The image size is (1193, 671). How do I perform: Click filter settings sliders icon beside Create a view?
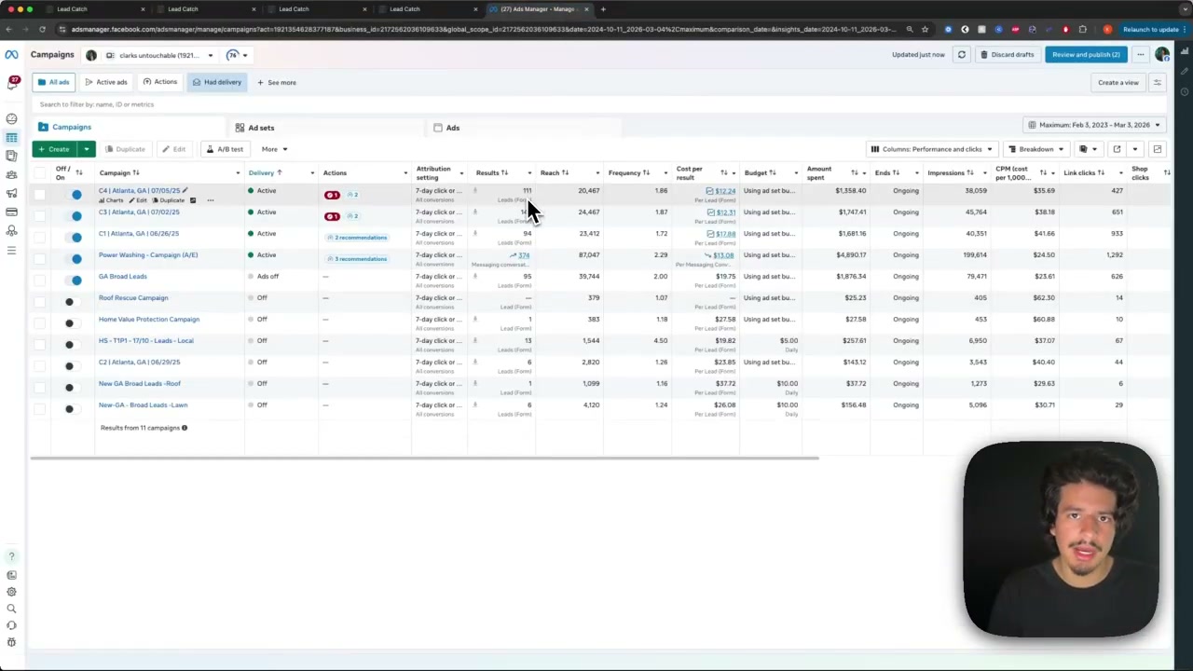1157,82
